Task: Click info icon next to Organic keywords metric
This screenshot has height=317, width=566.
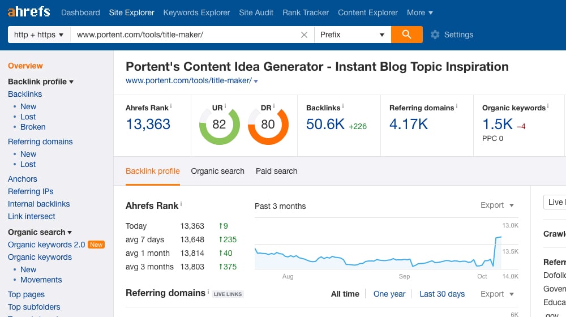Action: (x=548, y=106)
